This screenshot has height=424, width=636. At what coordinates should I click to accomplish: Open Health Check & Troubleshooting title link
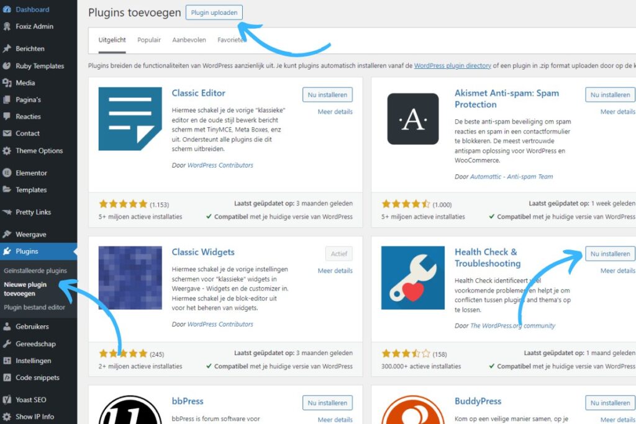pos(488,258)
